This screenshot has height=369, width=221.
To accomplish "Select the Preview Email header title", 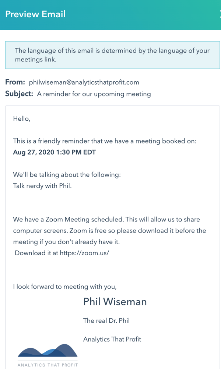I will 35,14.
